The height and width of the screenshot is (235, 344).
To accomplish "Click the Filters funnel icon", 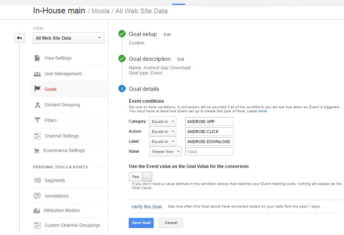I will click(x=37, y=120).
